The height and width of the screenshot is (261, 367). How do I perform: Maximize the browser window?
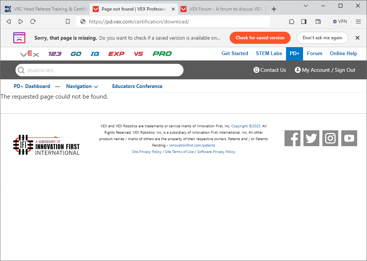[341, 6]
